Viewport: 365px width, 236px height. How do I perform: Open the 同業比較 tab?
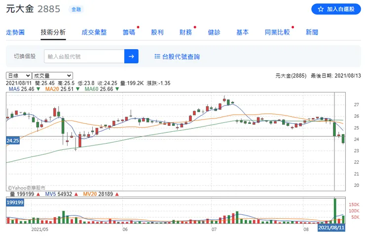pyautogui.click(x=277, y=32)
